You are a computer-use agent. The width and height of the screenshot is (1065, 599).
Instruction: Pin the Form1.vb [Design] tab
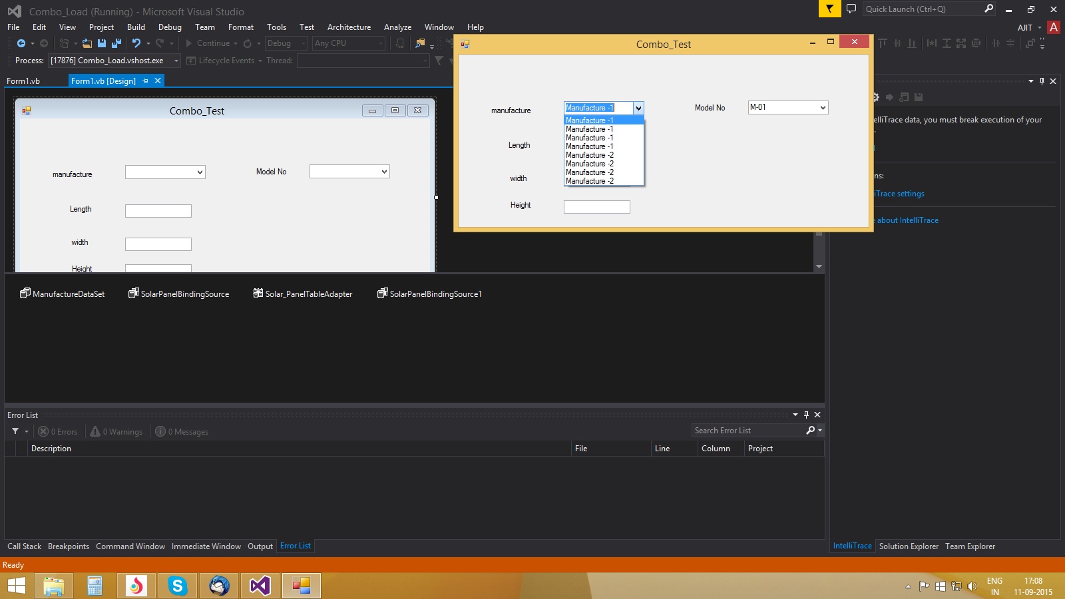point(145,81)
